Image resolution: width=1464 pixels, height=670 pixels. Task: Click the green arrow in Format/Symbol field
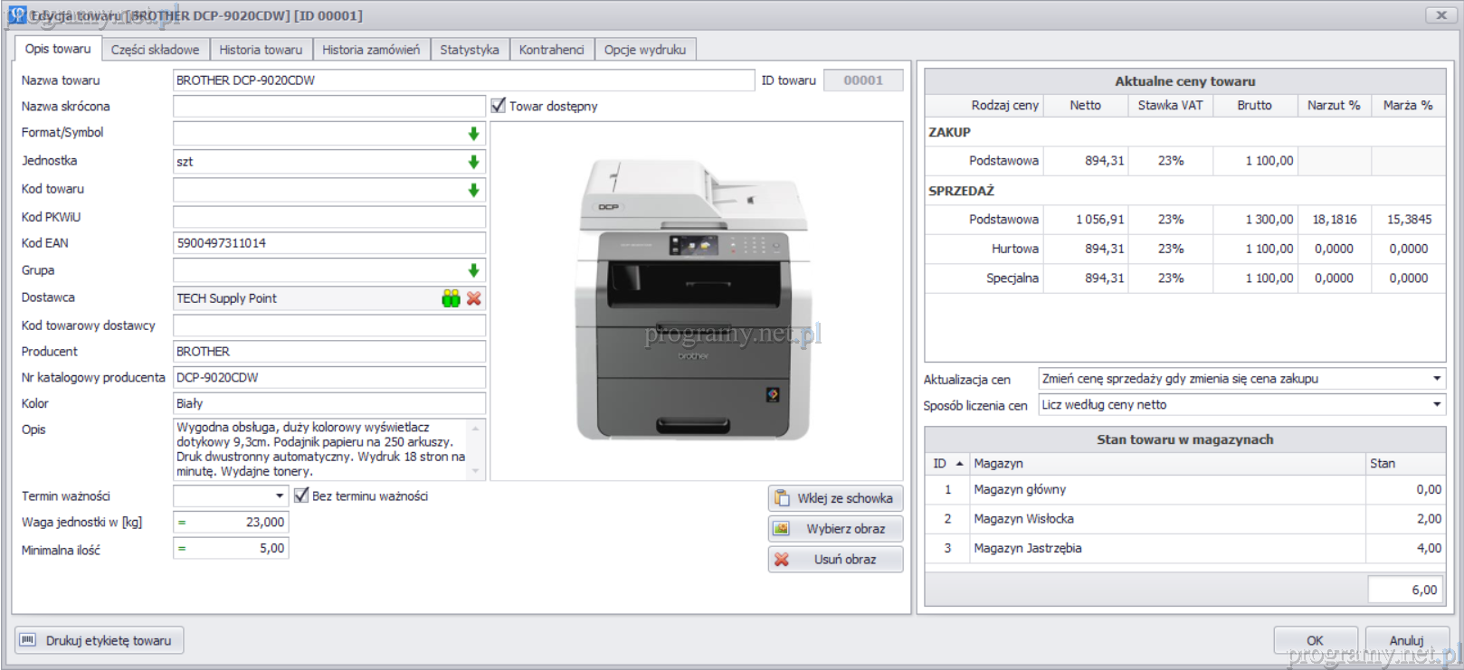(x=473, y=134)
